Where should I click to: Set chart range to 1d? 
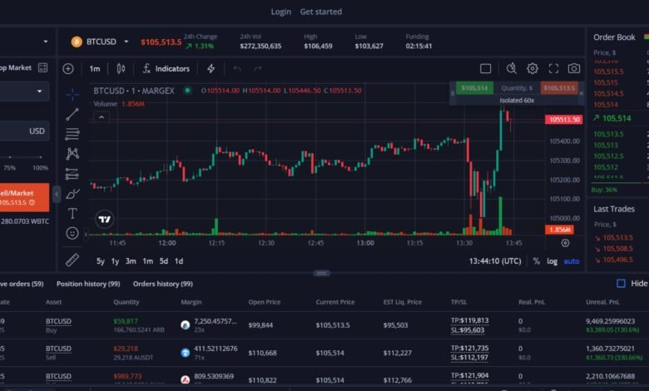click(179, 261)
